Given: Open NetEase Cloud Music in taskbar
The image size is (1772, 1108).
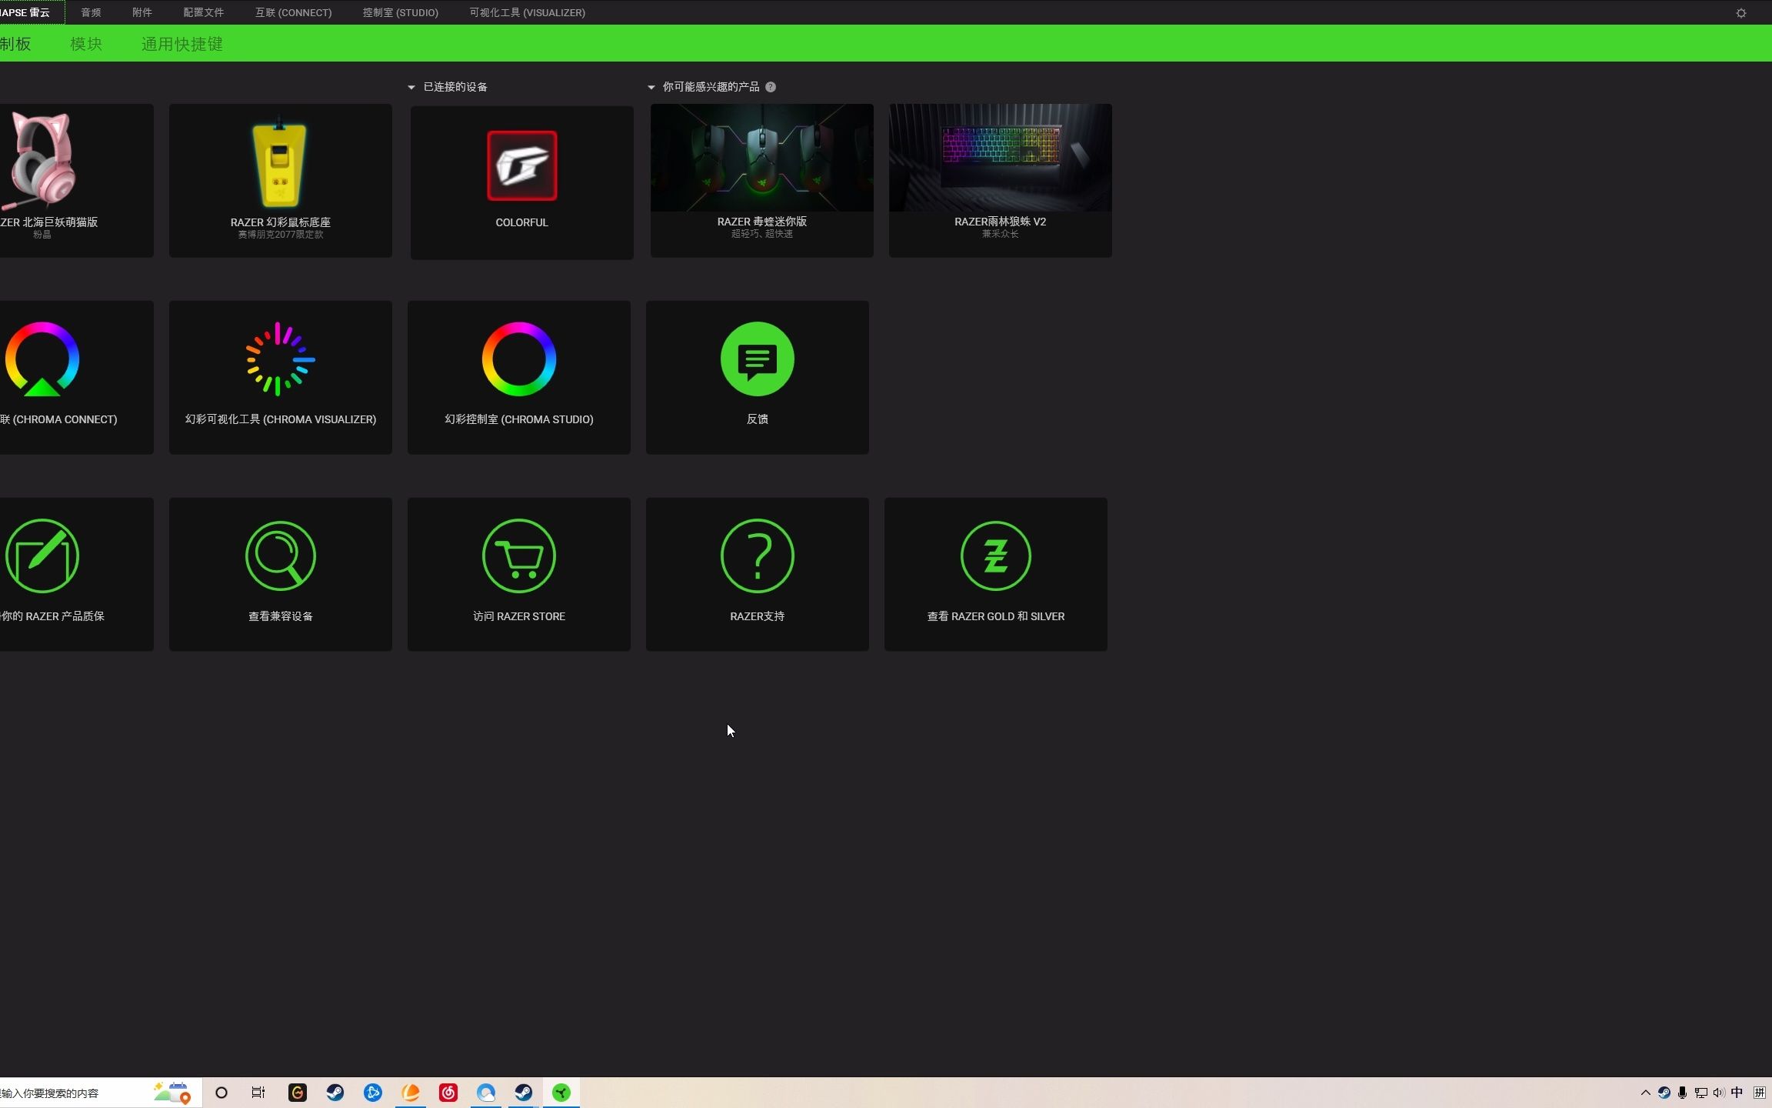Looking at the screenshot, I should point(448,1093).
